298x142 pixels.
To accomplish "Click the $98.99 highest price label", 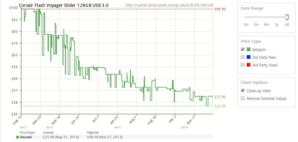I will [x=220, y=9].
